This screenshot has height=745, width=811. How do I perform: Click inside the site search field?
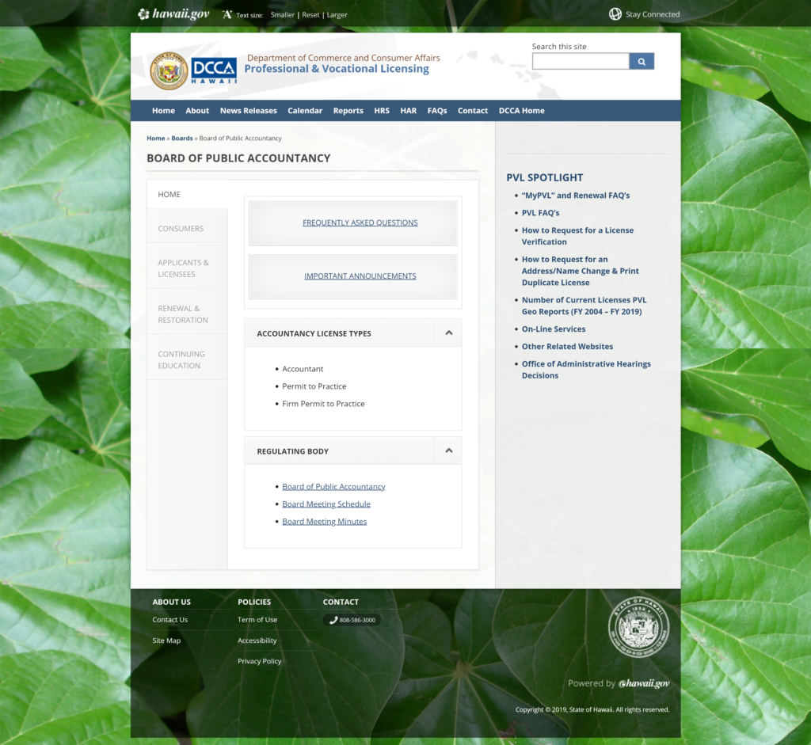tap(580, 61)
